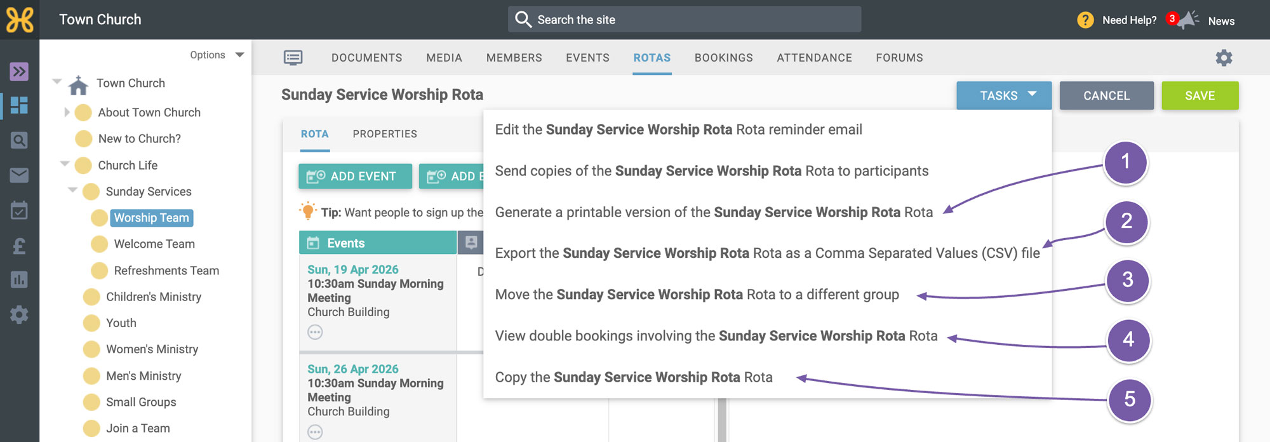Open the dashboard grid icon in sidebar

[19, 105]
